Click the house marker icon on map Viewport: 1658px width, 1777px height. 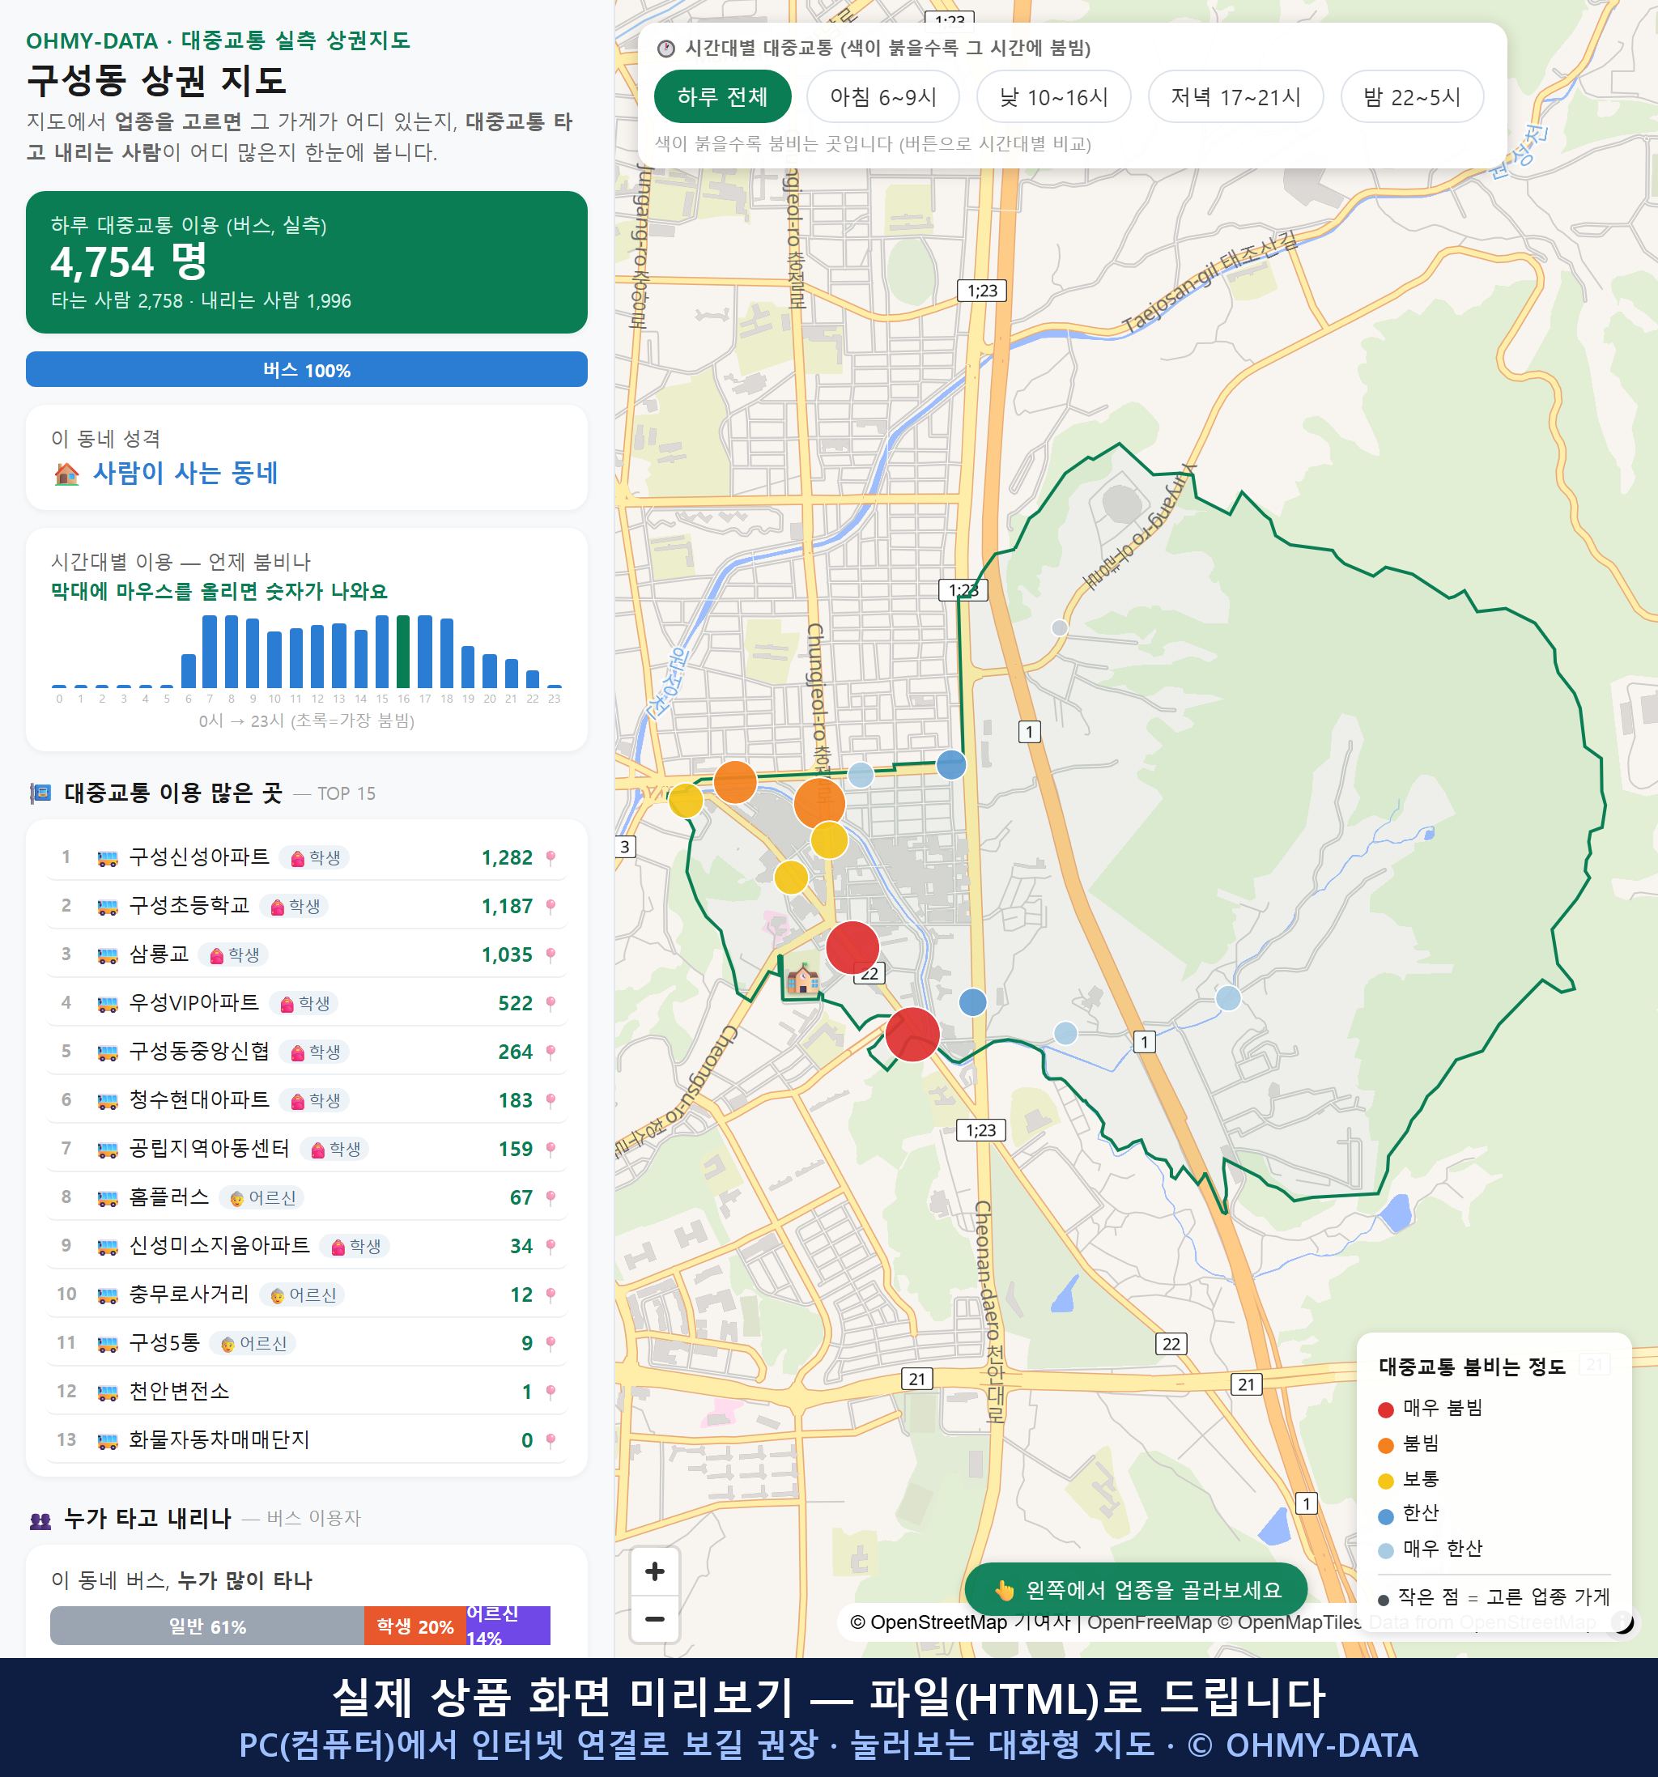[x=802, y=979]
